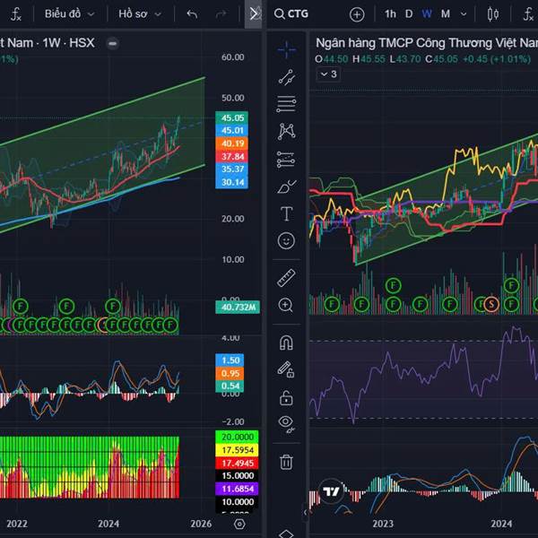Select the D daily timeframe
Image resolution: width=538 pixels, height=538 pixels.
pyautogui.click(x=409, y=14)
